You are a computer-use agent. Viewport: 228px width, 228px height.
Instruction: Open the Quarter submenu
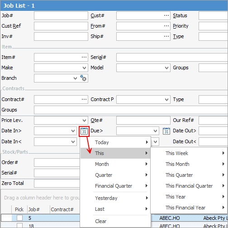(115, 175)
